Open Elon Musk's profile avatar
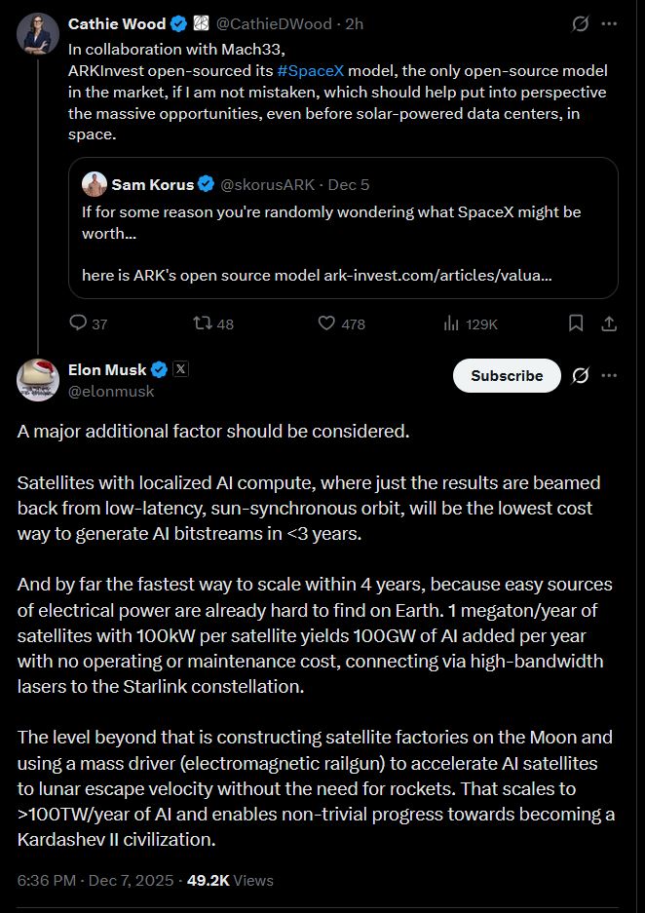645x913 pixels. click(38, 379)
